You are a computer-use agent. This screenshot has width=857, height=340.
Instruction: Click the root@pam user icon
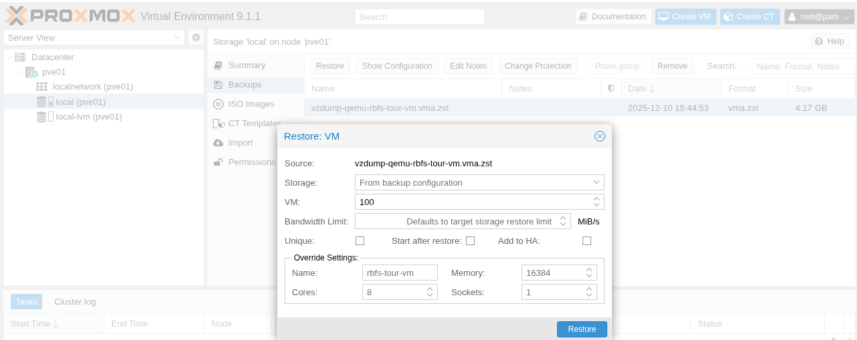click(x=792, y=17)
